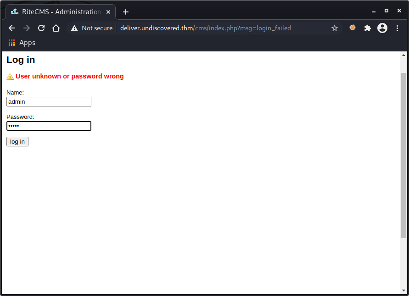Open a new browser tab

(x=126, y=11)
